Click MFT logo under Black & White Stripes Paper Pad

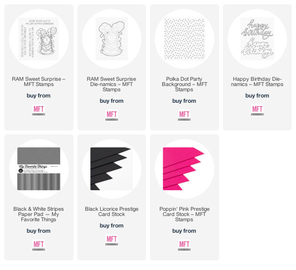pos(39,246)
